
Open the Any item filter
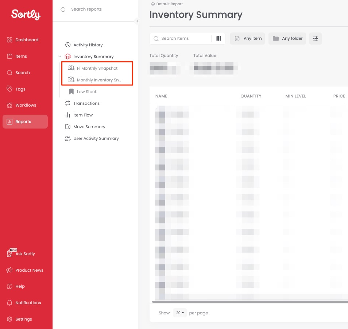pos(248,39)
